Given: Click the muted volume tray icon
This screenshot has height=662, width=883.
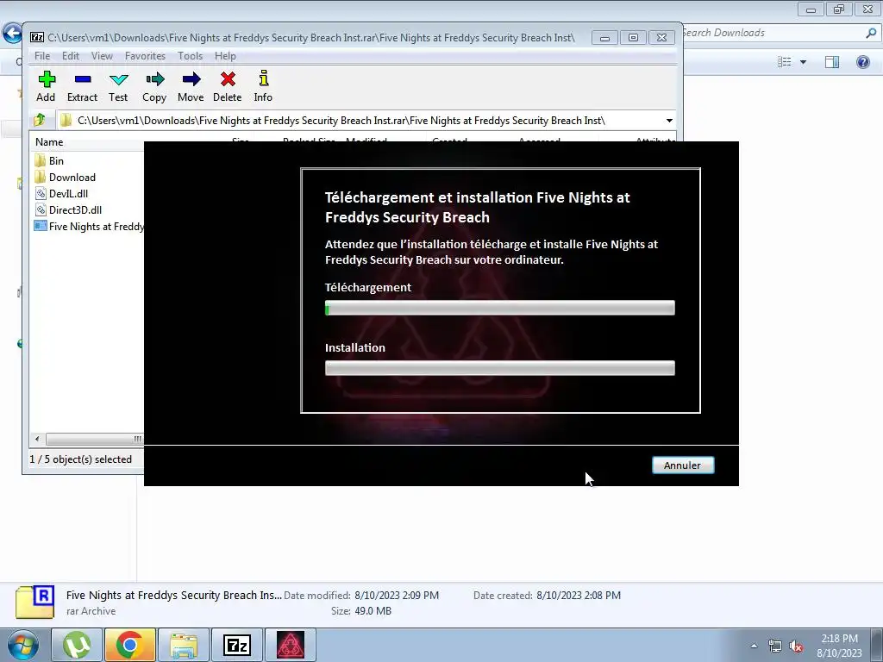Looking at the screenshot, I should (796, 646).
